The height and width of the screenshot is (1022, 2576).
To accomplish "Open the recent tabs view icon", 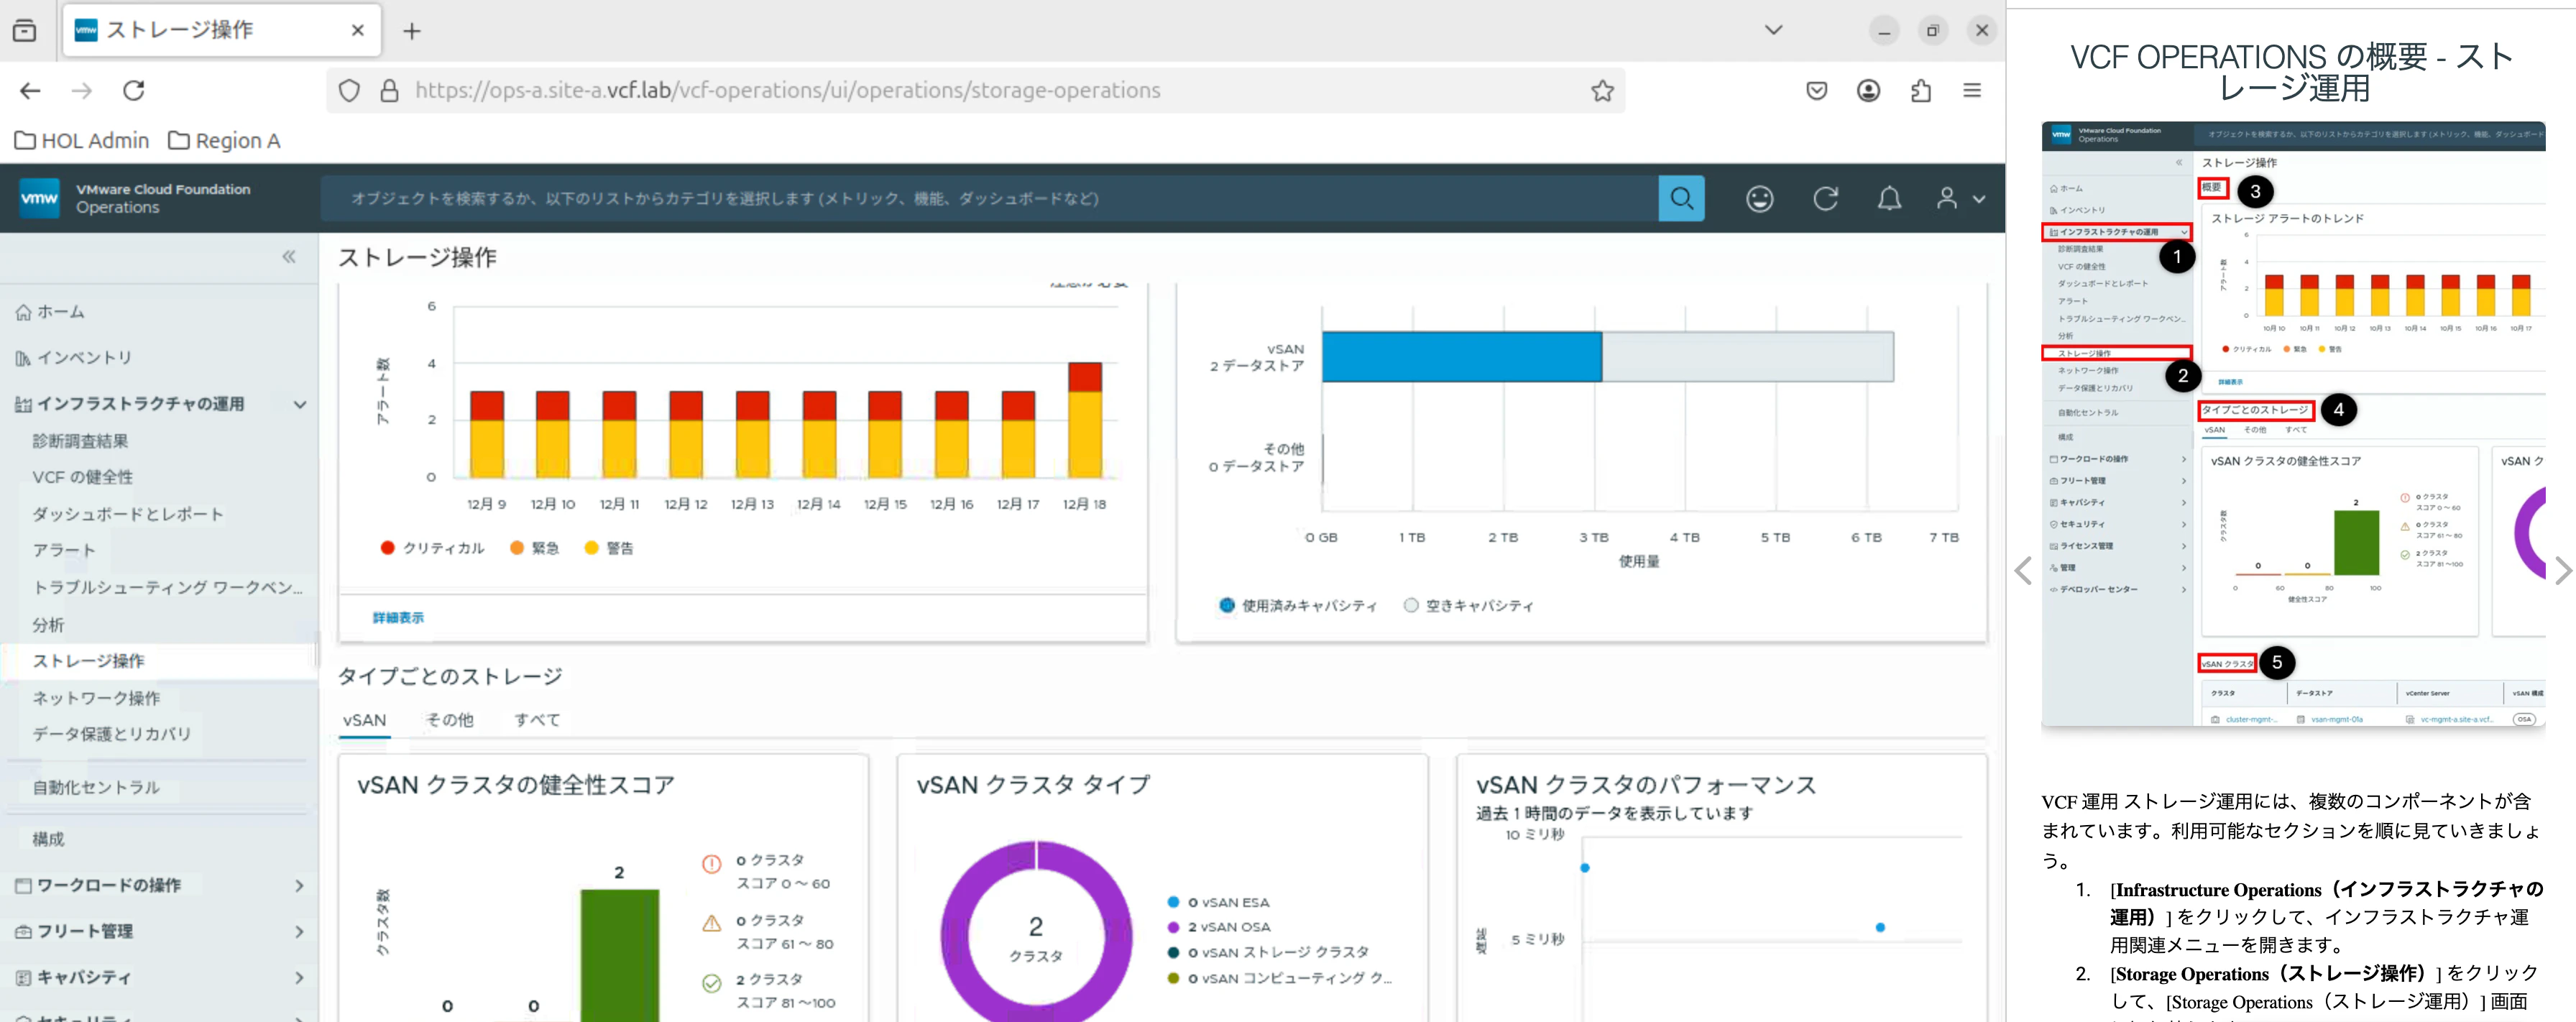I will coord(25,31).
